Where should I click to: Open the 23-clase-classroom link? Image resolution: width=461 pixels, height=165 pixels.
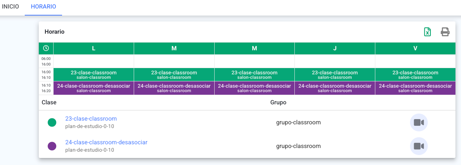click(91, 119)
